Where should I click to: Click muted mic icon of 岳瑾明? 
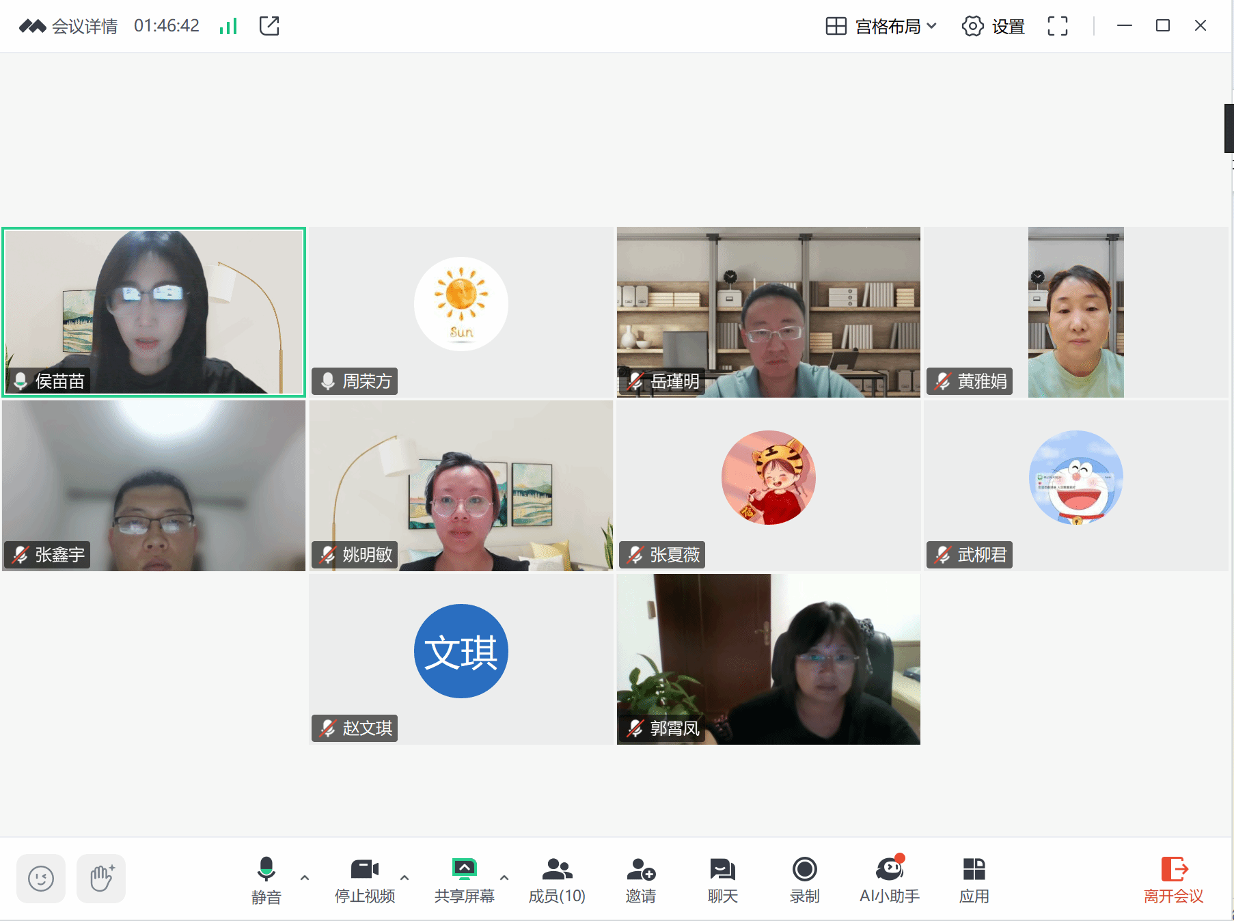coord(635,381)
